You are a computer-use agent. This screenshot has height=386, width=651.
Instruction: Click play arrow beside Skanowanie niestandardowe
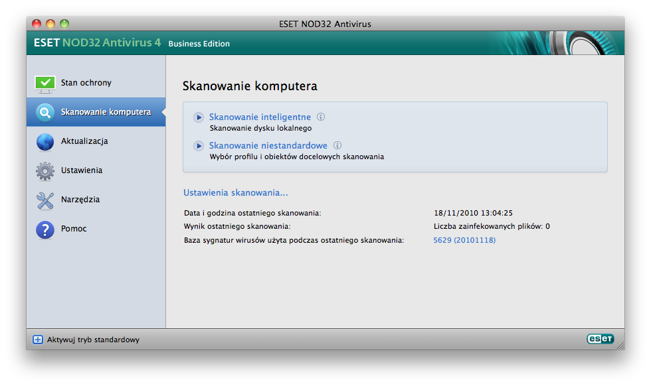click(199, 146)
